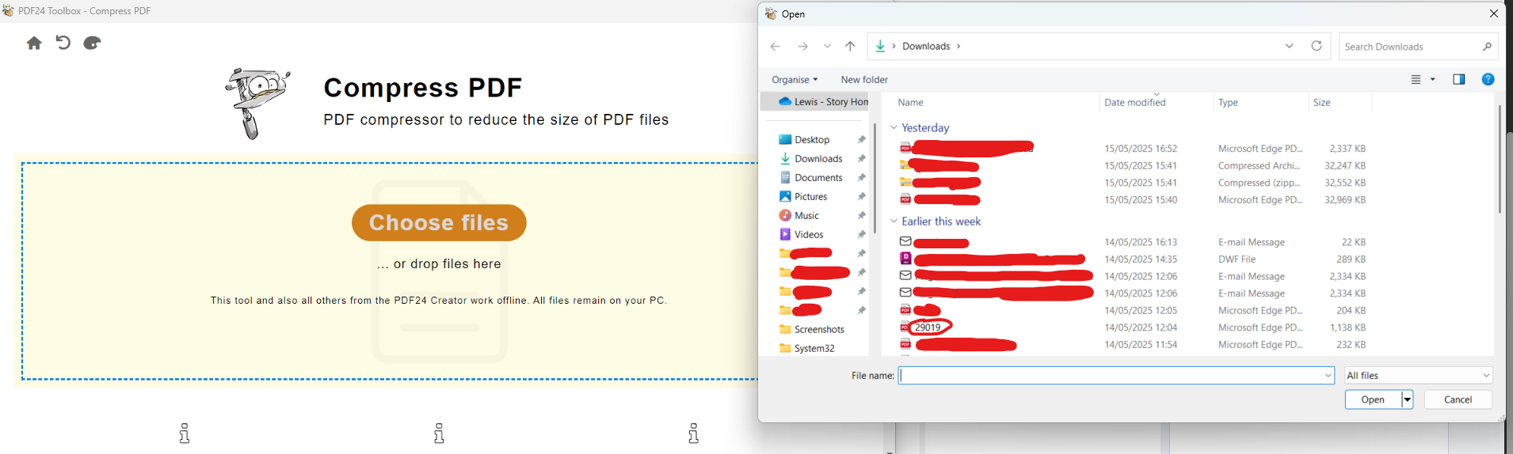Select Documents in navigation pane
Screen dimensions: 1513x454
818,178
